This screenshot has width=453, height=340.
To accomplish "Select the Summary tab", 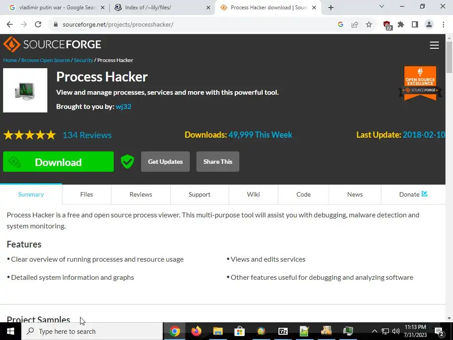I will [31, 194].
